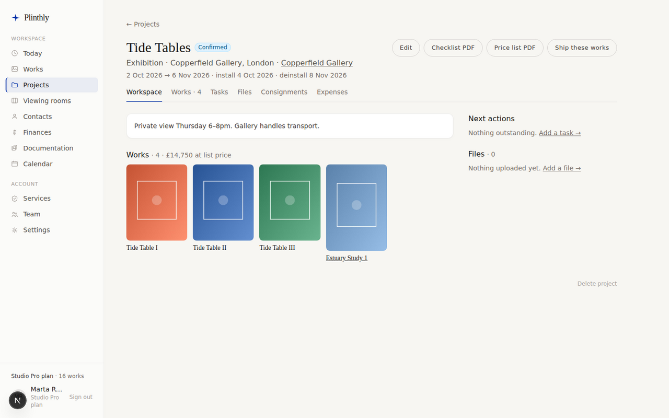Click the Marta R... user name
Screen dimensions: 669x418
click(x=47, y=389)
